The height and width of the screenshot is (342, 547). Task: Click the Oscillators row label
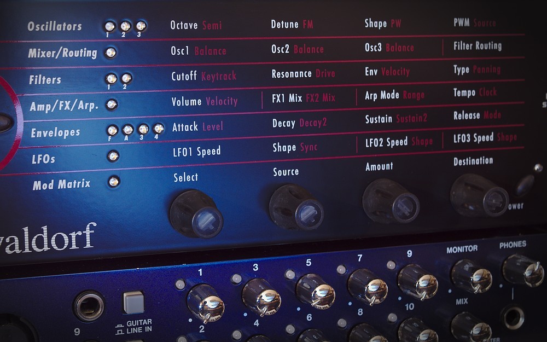(x=54, y=26)
